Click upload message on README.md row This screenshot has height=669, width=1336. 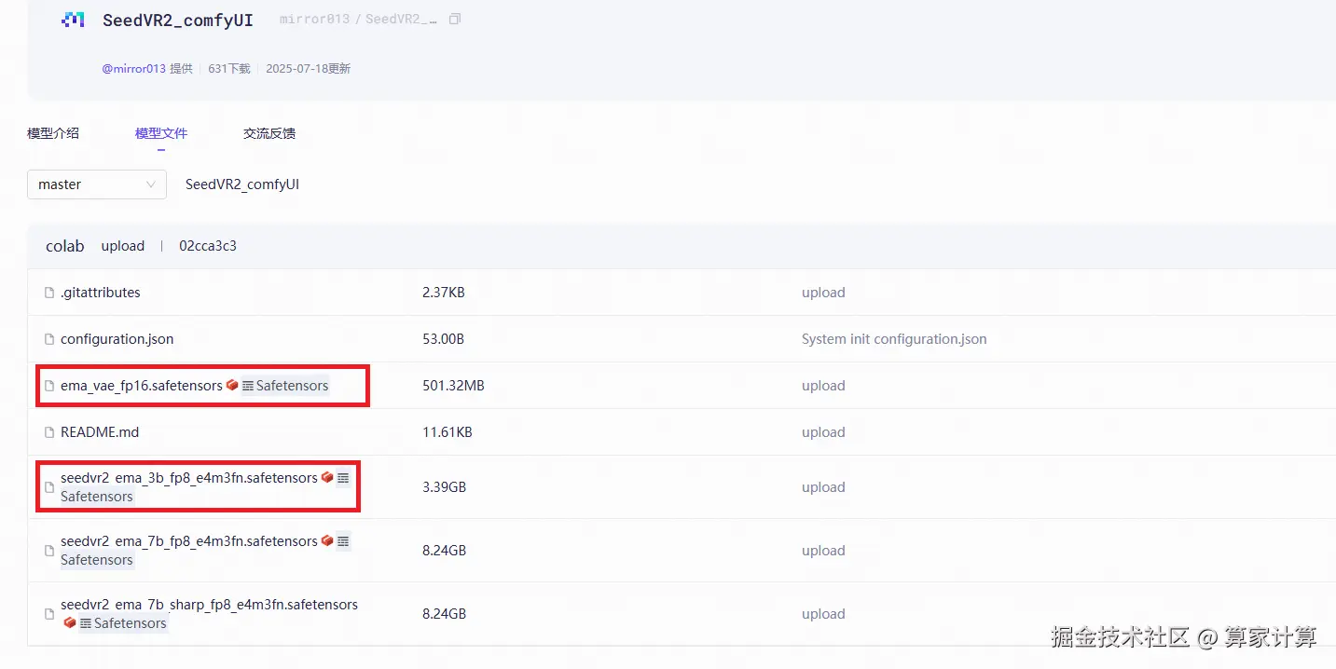(x=823, y=432)
